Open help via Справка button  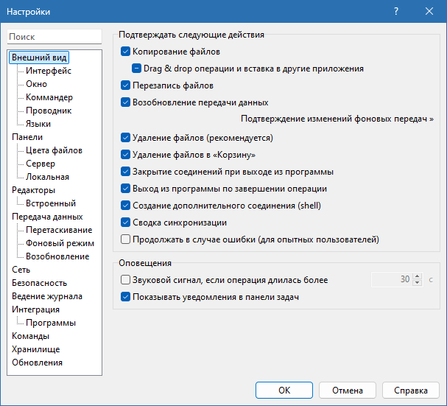[411, 390]
